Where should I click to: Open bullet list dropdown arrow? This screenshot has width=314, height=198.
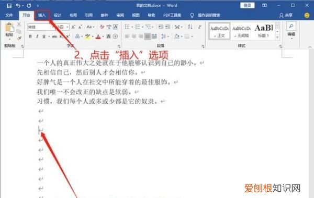pos(132,27)
